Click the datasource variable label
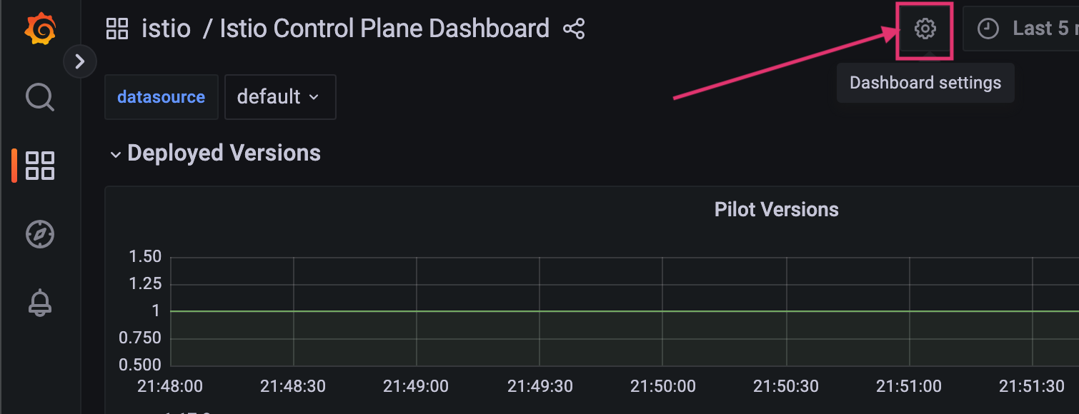This screenshot has height=414, width=1079. click(x=161, y=97)
